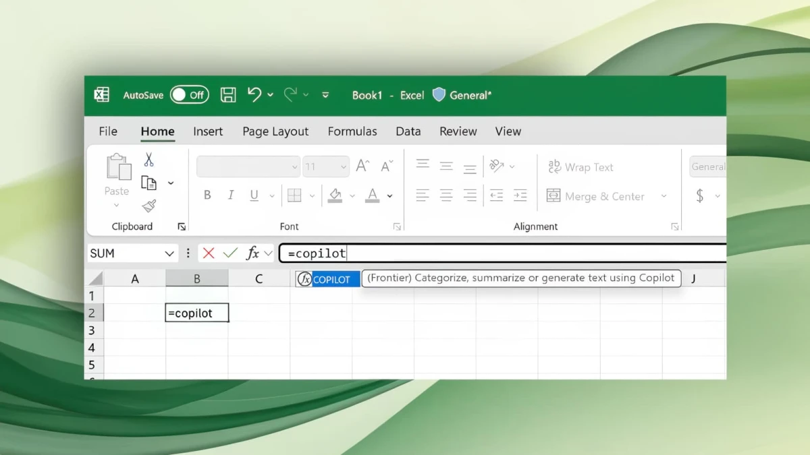The width and height of the screenshot is (810, 455).
Task: Set Middle Align vertical alignment
Action: (x=446, y=166)
